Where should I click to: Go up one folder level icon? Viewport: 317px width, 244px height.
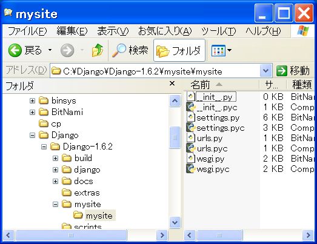coord(97,50)
